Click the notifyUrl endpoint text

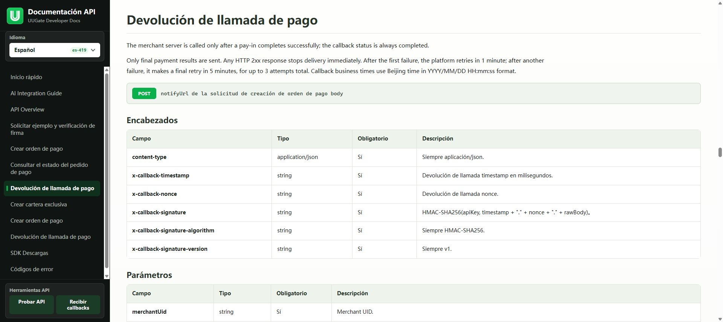(x=252, y=93)
